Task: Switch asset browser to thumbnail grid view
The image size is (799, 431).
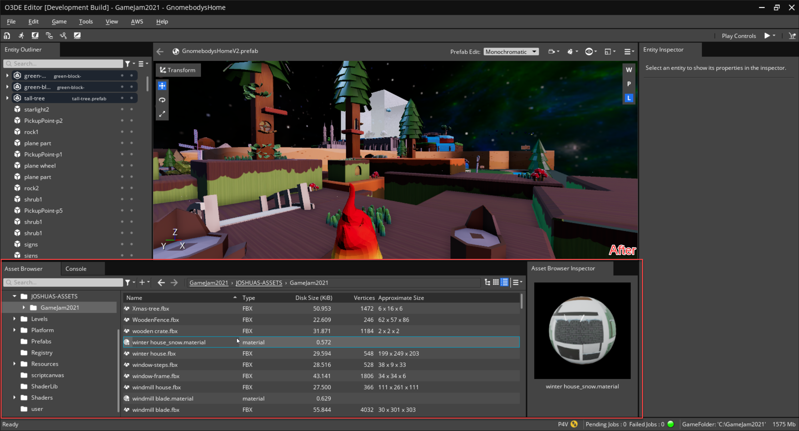Action: [x=496, y=282]
